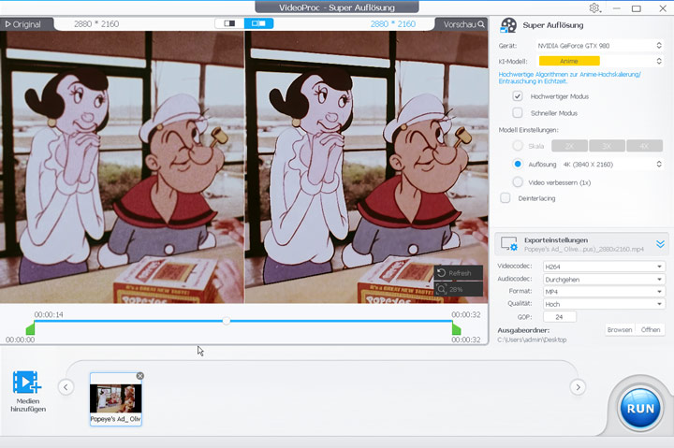The image size is (674, 448).
Task: Enable Hochwertiger Modus checkbox
Action: click(518, 96)
